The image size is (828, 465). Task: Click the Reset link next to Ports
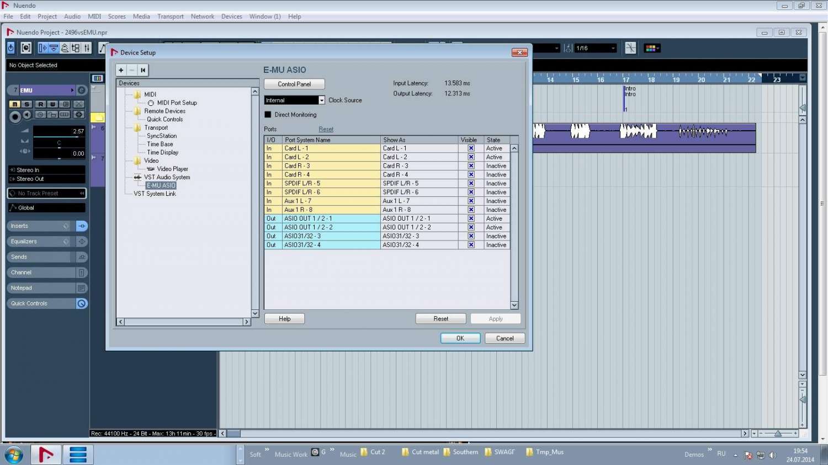[x=326, y=129]
